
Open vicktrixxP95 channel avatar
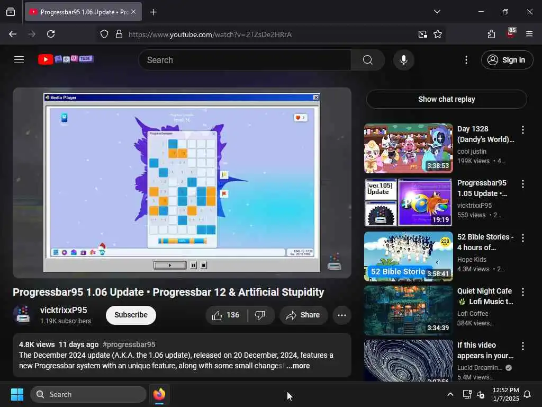23,315
